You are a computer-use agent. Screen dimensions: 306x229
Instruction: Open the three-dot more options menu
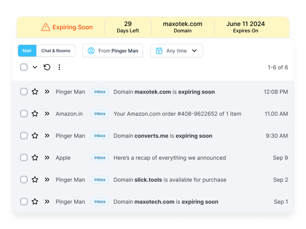(x=60, y=68)
